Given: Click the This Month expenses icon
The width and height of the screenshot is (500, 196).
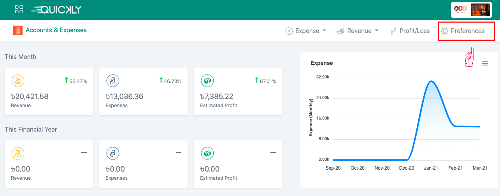Looking at the screenshot, I should (x=112, y=81).
